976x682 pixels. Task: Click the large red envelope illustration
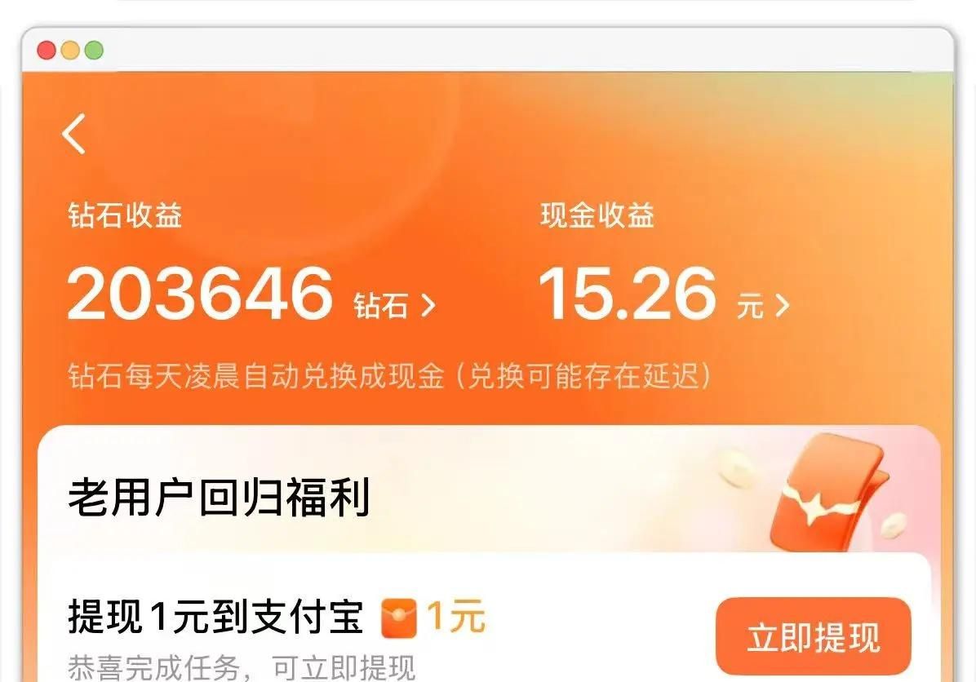click(x=827, y=492)
